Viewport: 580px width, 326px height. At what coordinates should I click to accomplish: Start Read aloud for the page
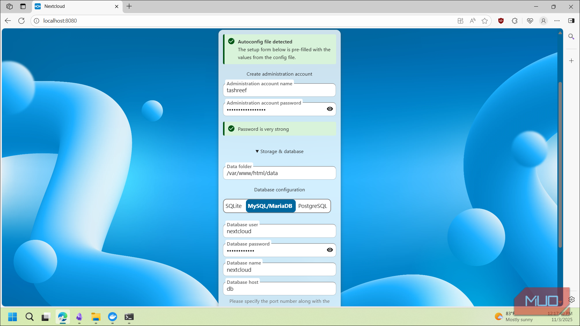click(x=472, y=21)
